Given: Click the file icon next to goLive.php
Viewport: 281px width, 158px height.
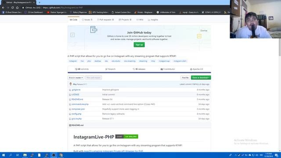Looking at the screenshot, I should [70, 119].
